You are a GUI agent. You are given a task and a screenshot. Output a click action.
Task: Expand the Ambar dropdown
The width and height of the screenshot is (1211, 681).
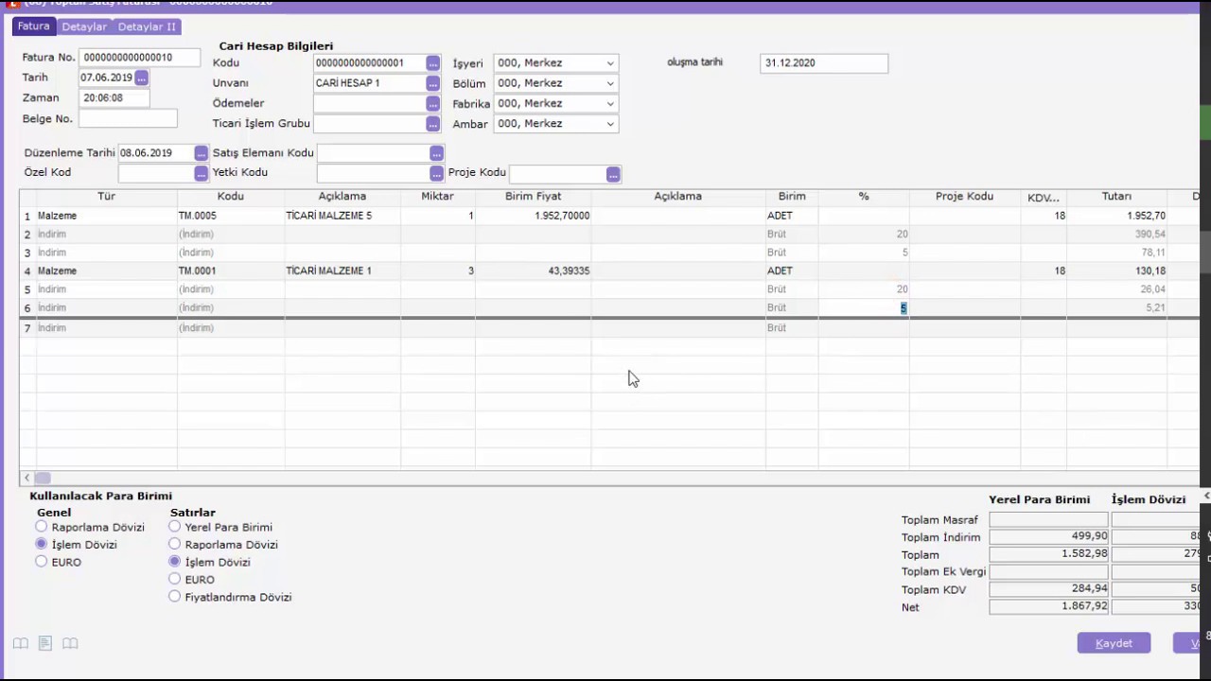coord(610,124)
